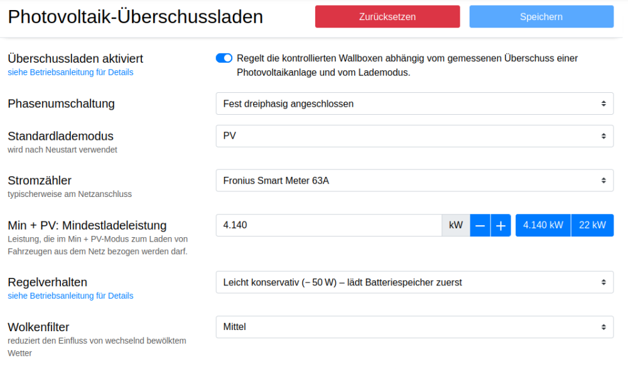Decrease Mindestladeleistung with the minus button
The width and height of the screenshot is (628, 372).
coord(480,225)
